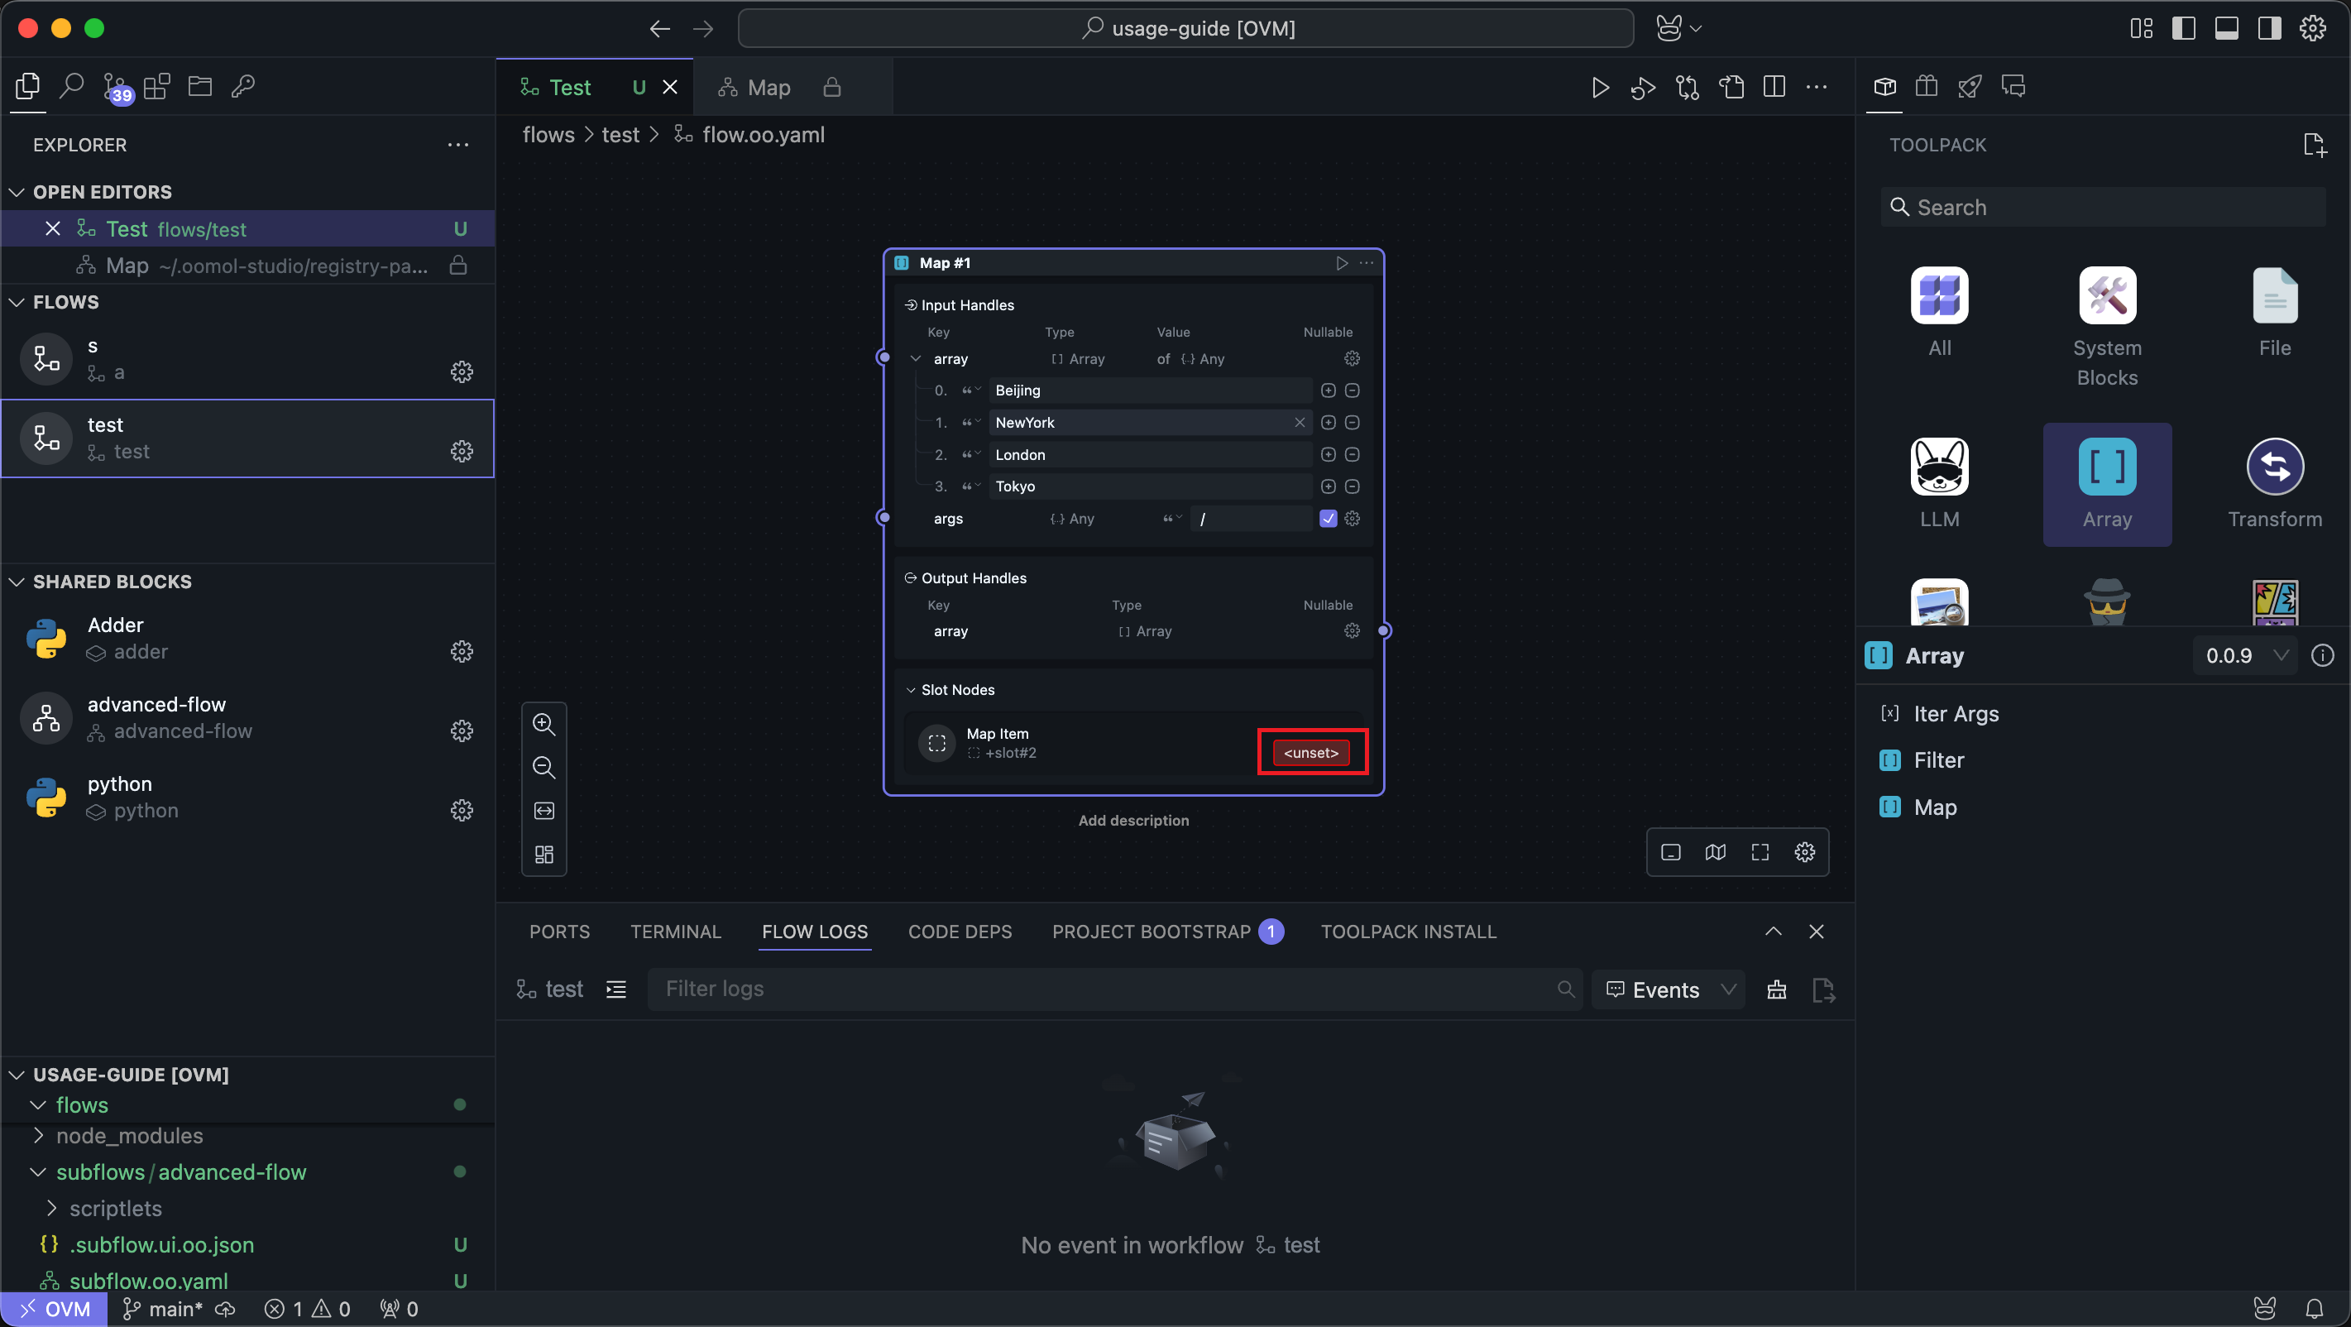Viewport: 2351px width, 1327px height.
Task: Toggle the secondary side bar layout
Action: click(x=2269, y=28)
